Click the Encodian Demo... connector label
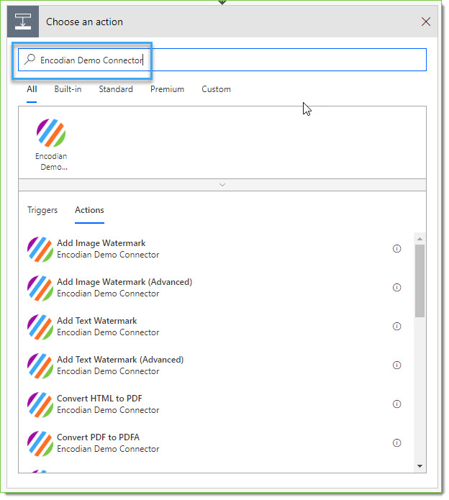The image size is (449, 500). click(51, 162)
